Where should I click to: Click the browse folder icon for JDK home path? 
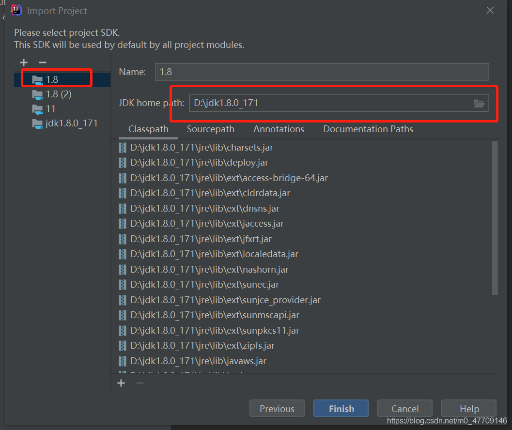479,103
